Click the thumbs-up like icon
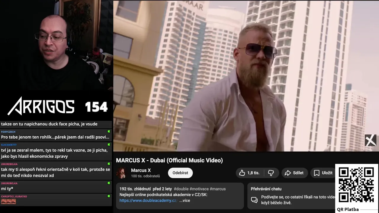The width and height of the screenshot is (379, 213). point(242,173)
